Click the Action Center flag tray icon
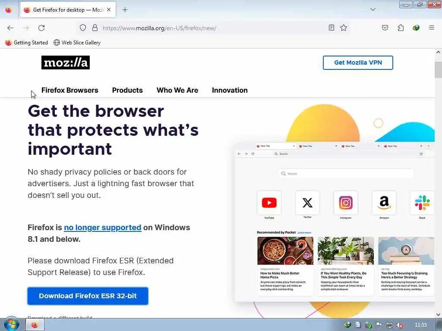 coord(379,325)
